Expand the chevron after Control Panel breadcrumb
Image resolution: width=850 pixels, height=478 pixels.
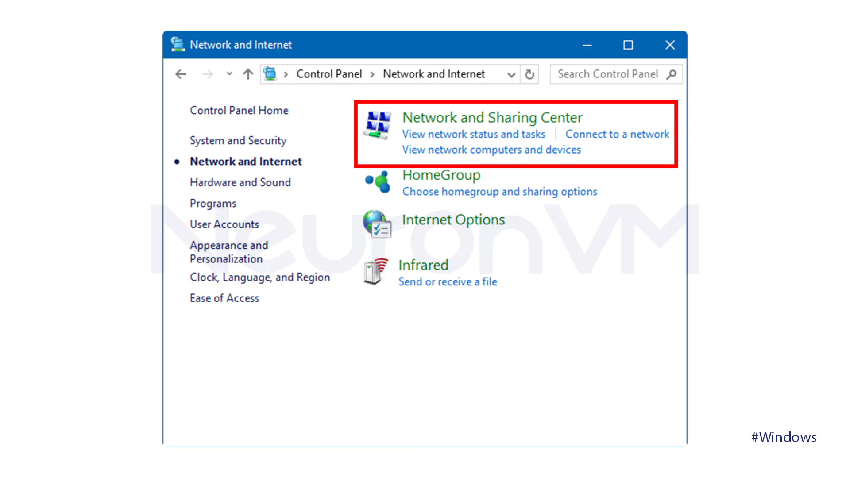click(372, 74)
